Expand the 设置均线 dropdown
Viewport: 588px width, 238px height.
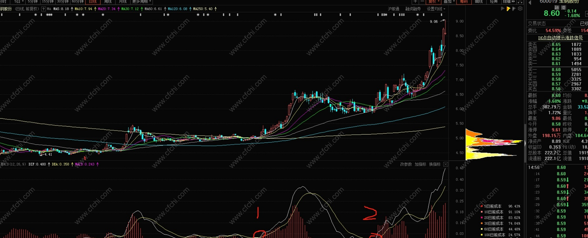[x=436, y=9]
